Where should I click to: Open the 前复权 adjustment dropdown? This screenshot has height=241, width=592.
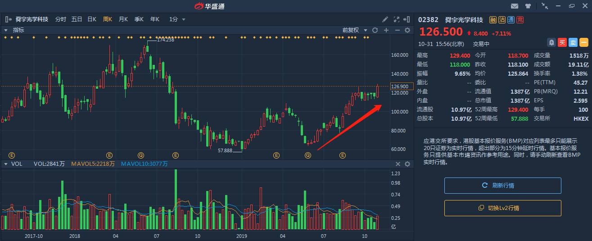(353, 30)
